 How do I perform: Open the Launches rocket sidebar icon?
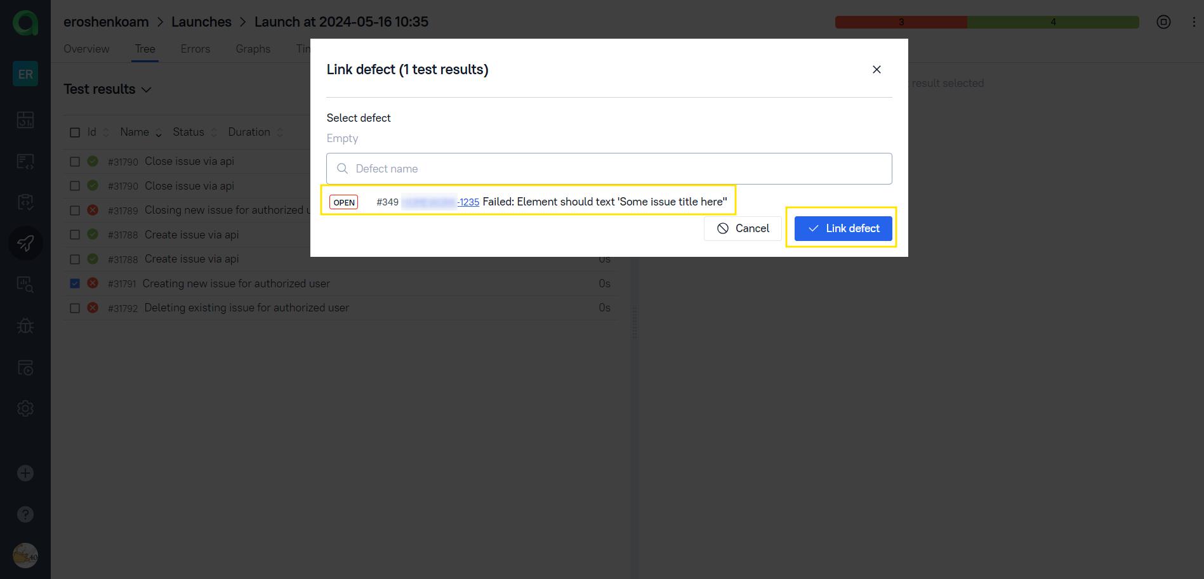coord(25,244)
